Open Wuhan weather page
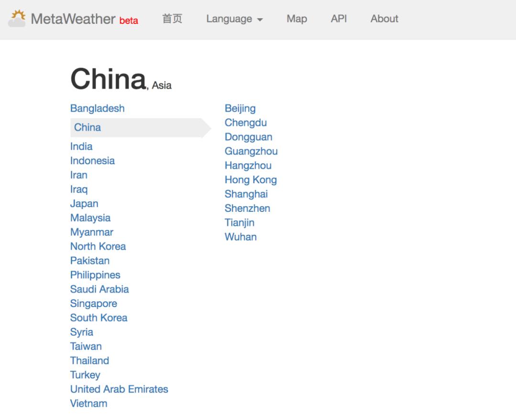This screenshot has height=418, width=516. [240, 237]
